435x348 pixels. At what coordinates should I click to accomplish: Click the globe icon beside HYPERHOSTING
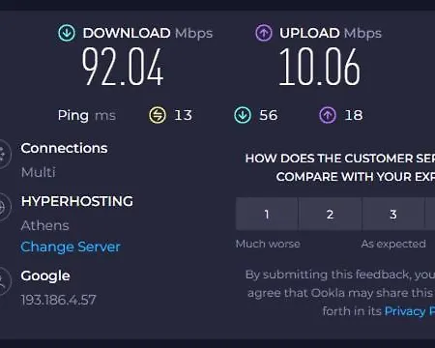point(4,207)
